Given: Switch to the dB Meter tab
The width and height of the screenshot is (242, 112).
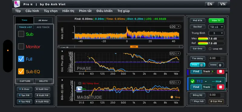Looking at the screenshot, I should (x=43, y=20).
